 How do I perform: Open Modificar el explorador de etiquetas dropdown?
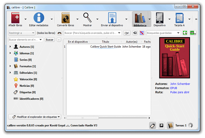(x=35, y=117)
